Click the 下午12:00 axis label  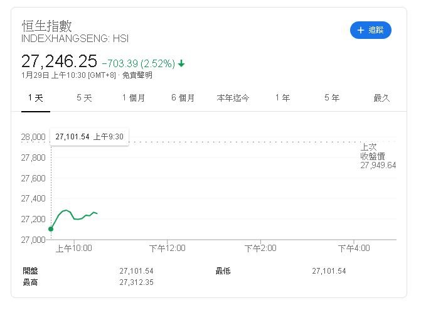click(x=168, y=249)
